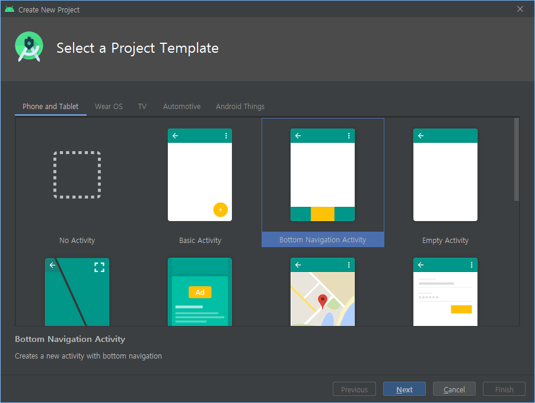The height and width of the screenshot is (403, 535).
Task: Click the Android icon in title bar
Action: point(9,9)
